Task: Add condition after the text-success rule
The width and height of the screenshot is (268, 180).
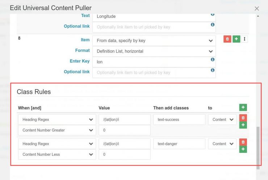Action: pyautogui.click(x=243, y=125)
